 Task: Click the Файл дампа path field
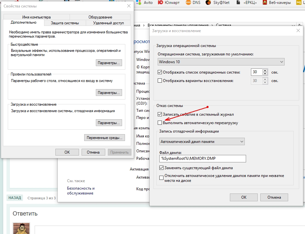click(202, 158)
